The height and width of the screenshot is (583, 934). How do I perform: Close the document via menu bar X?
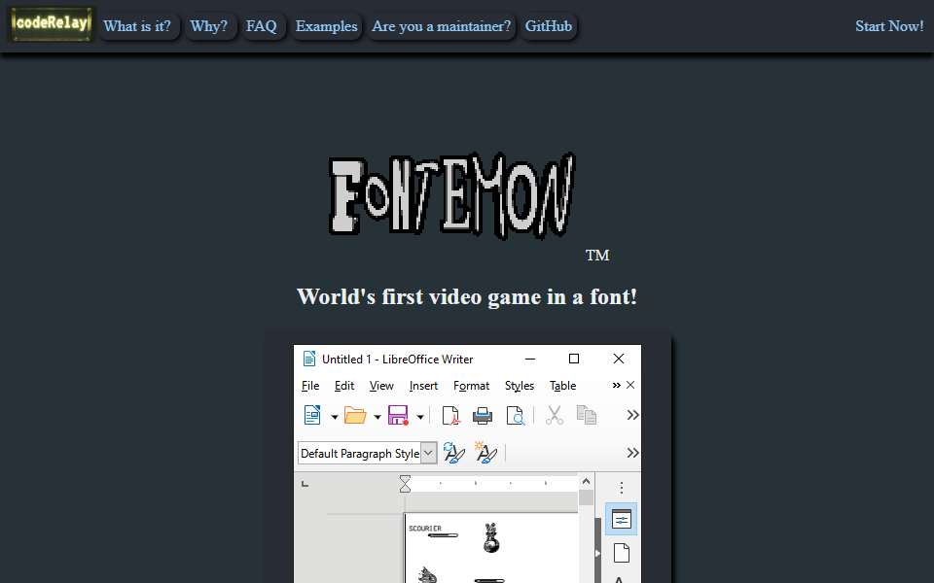pyautogui.click(x=630, y=385)
